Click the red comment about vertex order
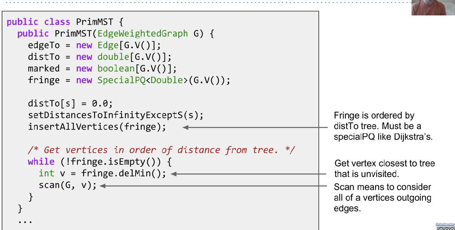Screen dimensions: 455x230 pyautogui.click(x=161, y=150)
